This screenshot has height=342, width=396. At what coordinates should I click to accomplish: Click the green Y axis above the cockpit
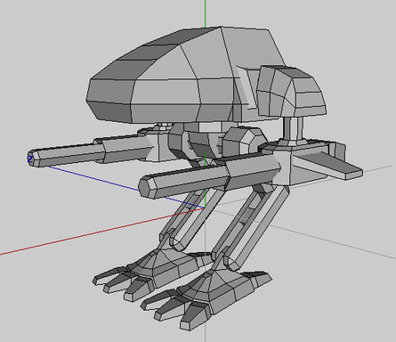click(x=205, y=13)
